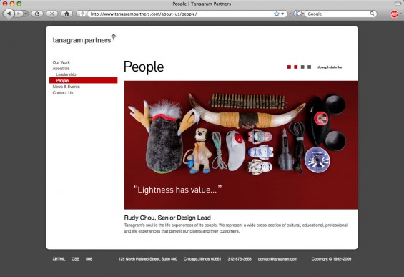
Task: Go to the Home page icon
Action: [66, 14]
